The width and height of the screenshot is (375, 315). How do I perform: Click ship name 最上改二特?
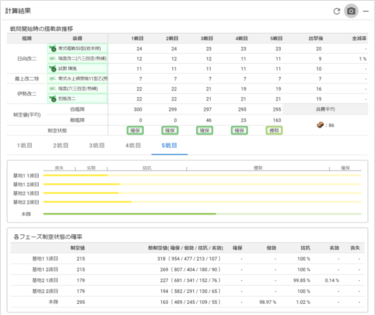click(27, 79)
